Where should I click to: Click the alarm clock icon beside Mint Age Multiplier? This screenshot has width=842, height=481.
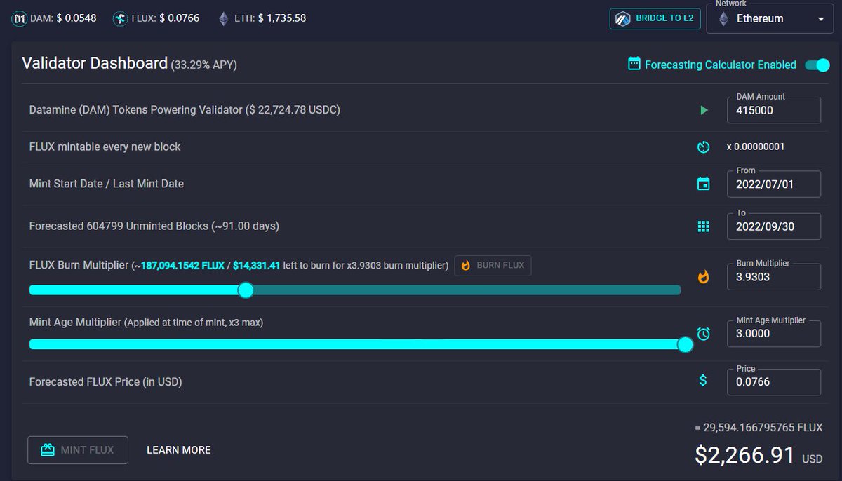[x=704, y=333]
